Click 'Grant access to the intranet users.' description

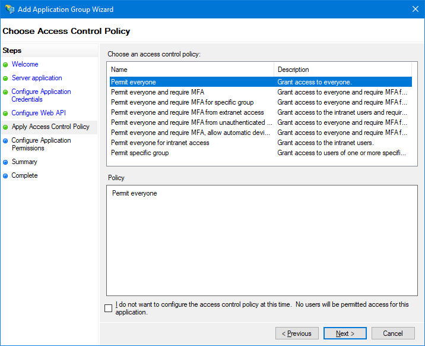click(x=325, y=143)
